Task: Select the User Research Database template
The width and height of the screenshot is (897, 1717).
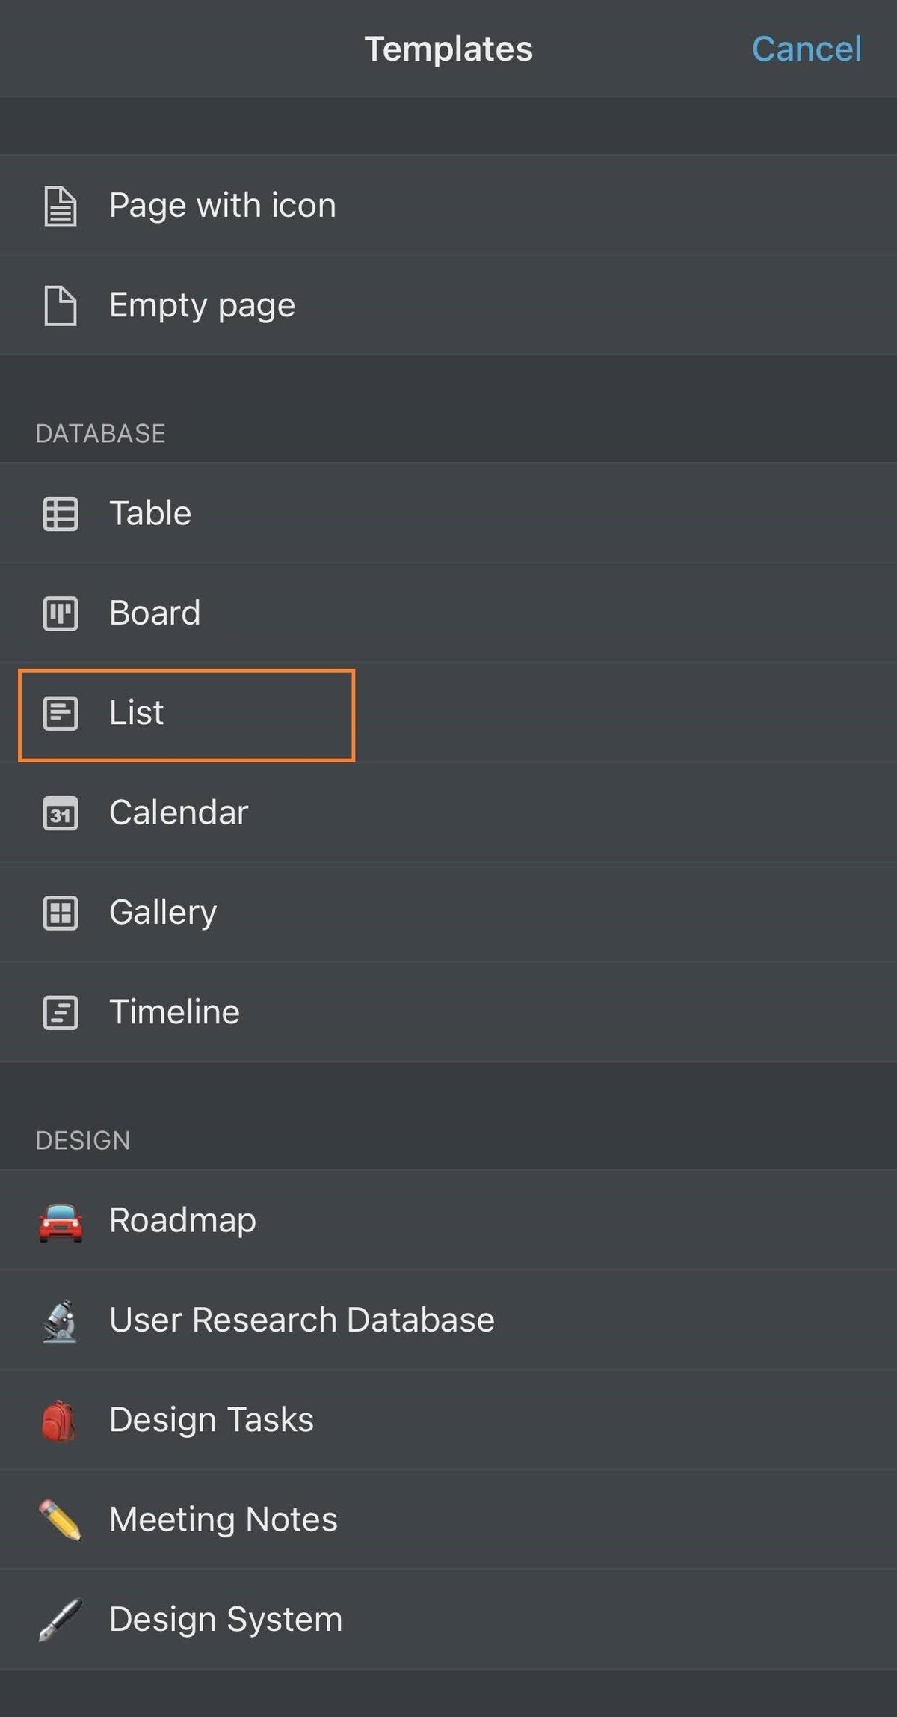Action: (301, 1320)
